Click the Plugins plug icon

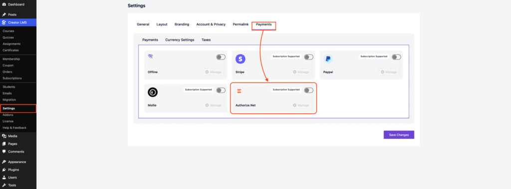tap(4, 170)
